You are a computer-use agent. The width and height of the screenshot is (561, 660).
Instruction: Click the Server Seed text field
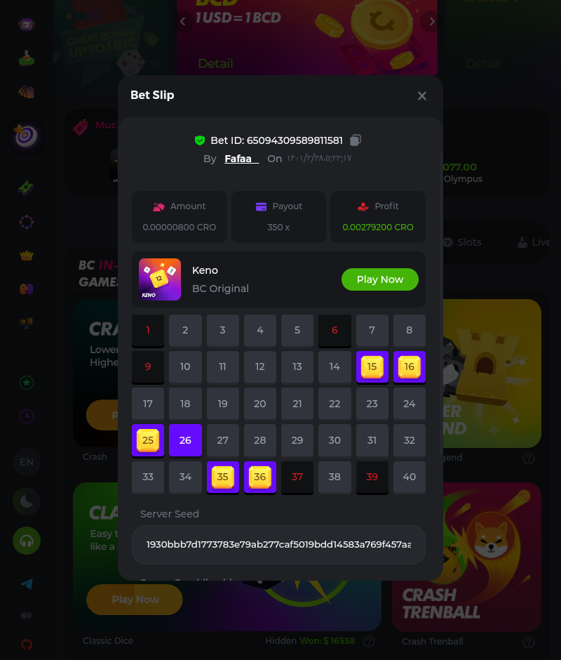tap(278, 545)
